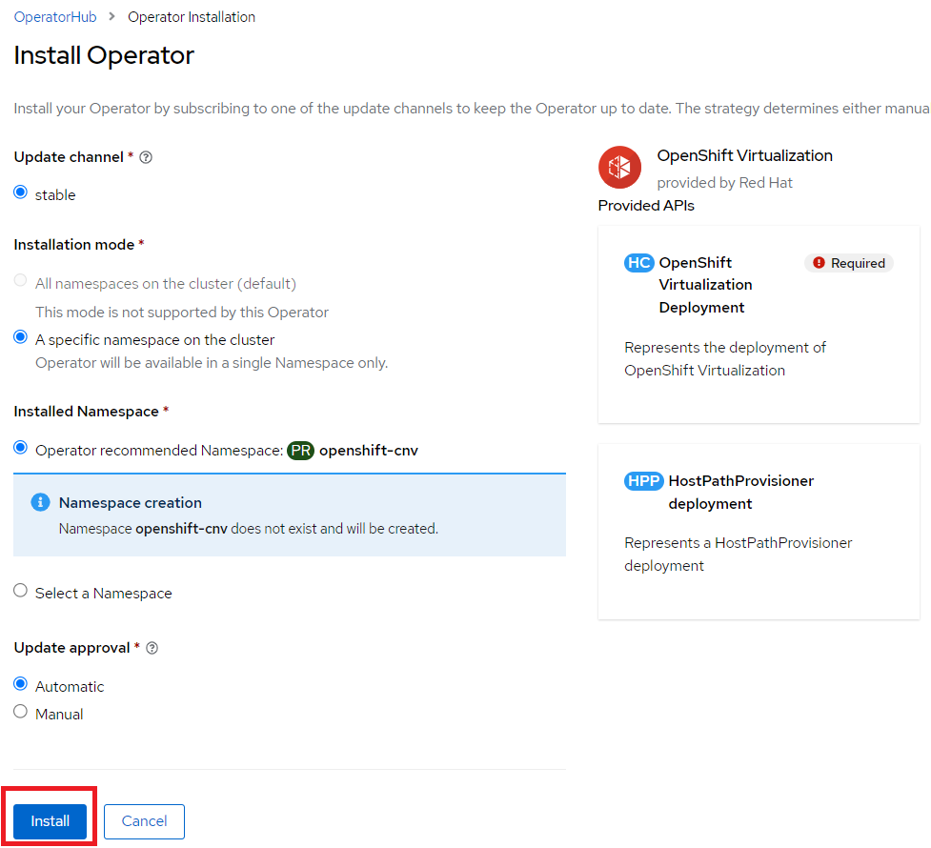Click the breadcrumb chevron separator
Screen dimensions: 931x848
click(x=111, y=16)
